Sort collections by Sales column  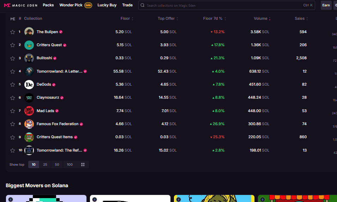(301, 18)
